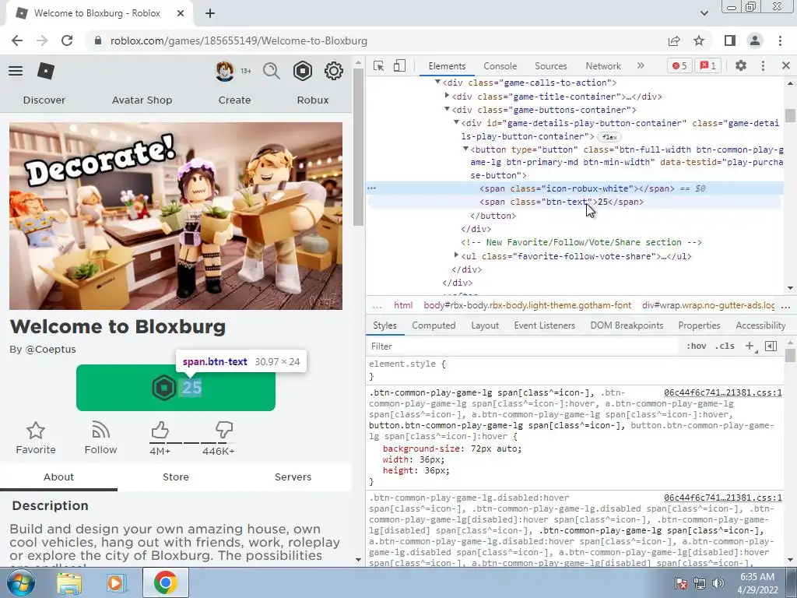
Task: Expand the favorite-follow-vote-share ul
Action: click(x=456, y=255)
